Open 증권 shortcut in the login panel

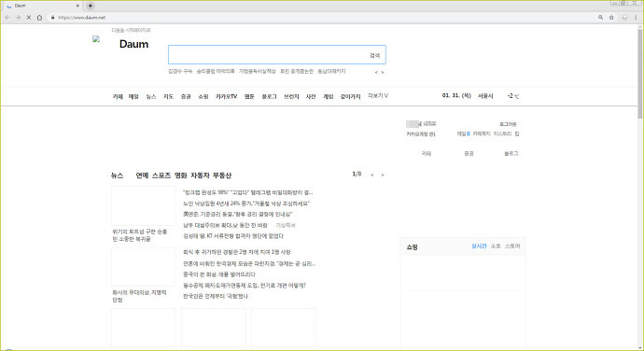click(469, 153)
